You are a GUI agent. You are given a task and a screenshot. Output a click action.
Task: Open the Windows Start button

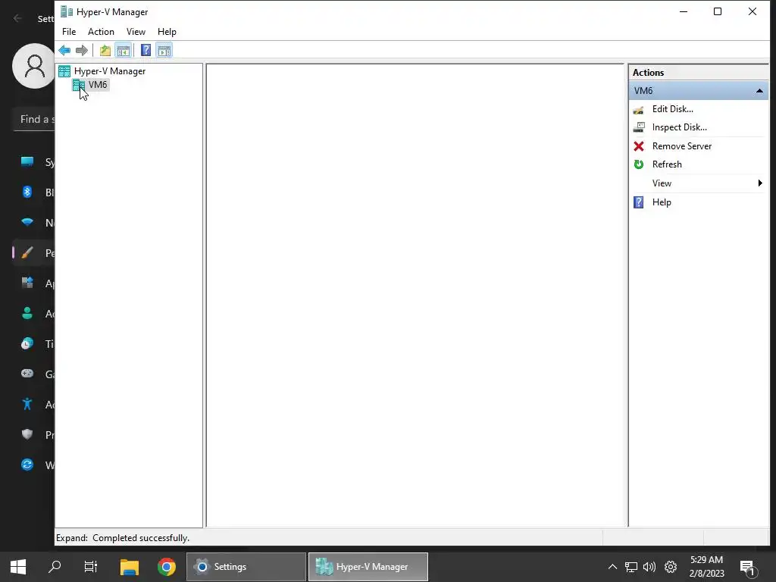click(x=18, y=567)
